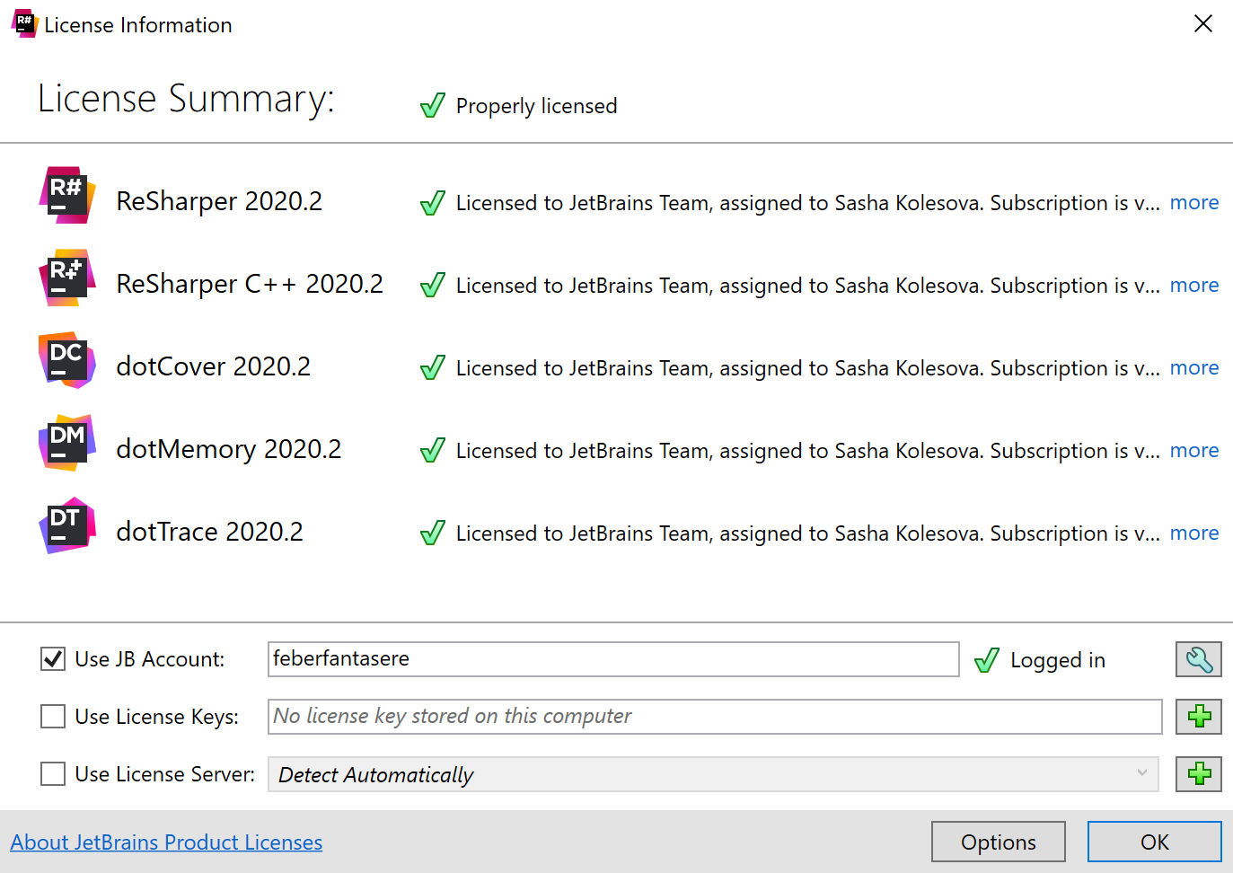Select the ReSharper C++ 2020.2 product name

coord(250,284)
